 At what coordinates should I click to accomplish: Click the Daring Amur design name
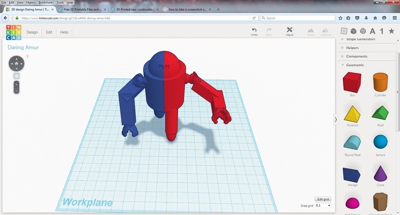(x=23, y=47)
